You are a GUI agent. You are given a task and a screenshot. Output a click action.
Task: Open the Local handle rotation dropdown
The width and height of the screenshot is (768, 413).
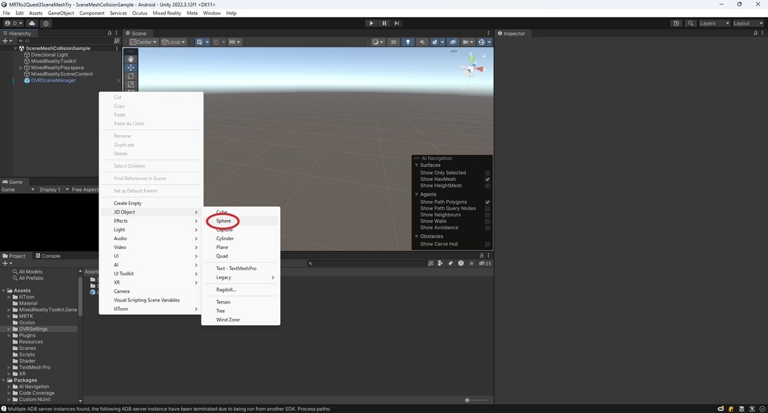pyautogui.click(x=173, y=42)
